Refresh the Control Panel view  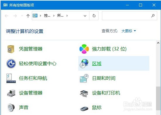tap(94, 16)
